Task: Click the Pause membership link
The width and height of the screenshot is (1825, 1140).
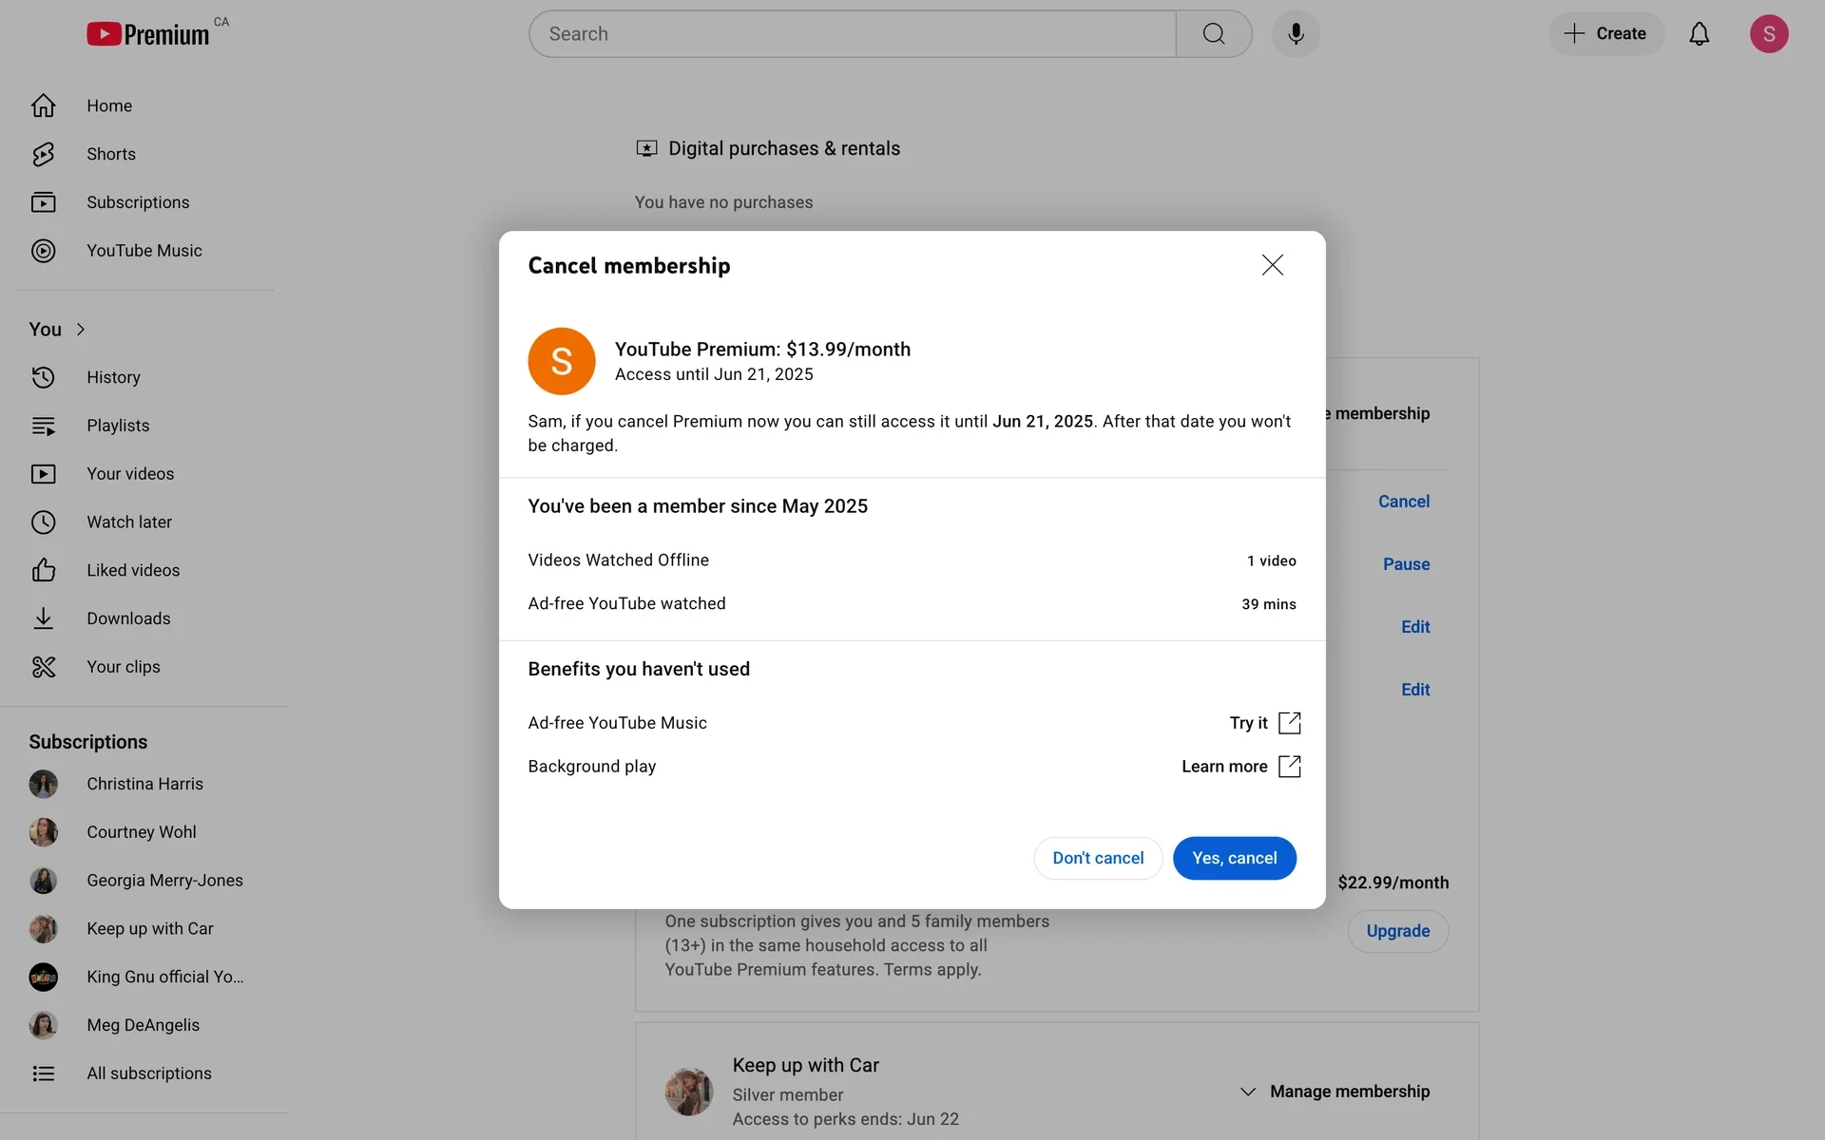Action: pos(1406,564)
